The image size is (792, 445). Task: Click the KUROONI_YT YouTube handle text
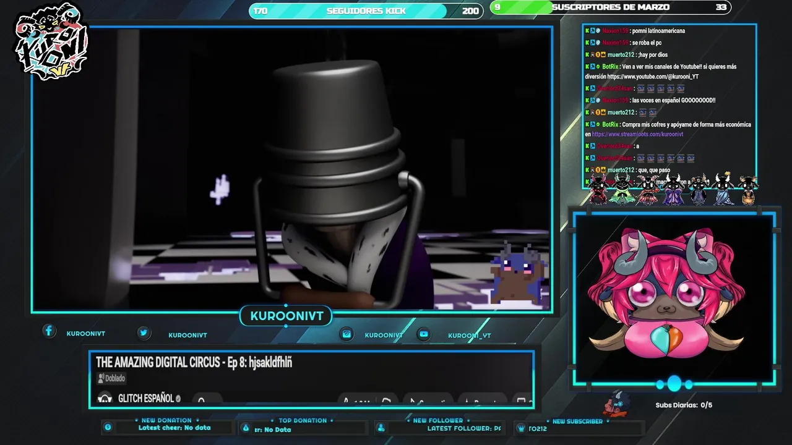pos(470,336)
